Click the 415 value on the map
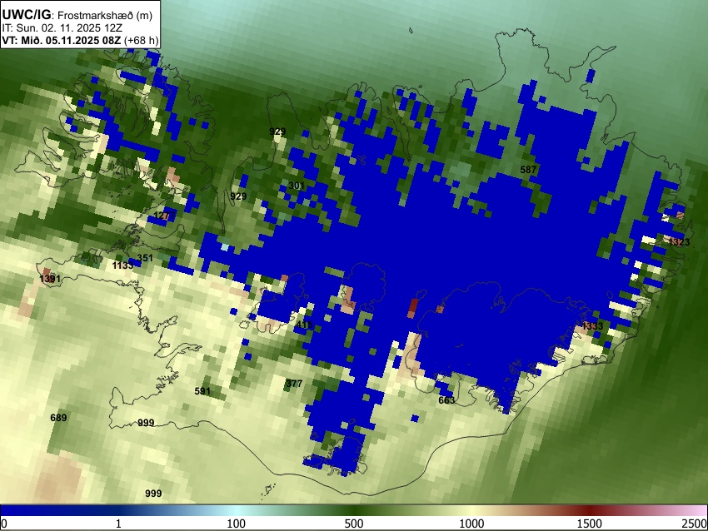The image size is (708, 531). tap(305, 325)
